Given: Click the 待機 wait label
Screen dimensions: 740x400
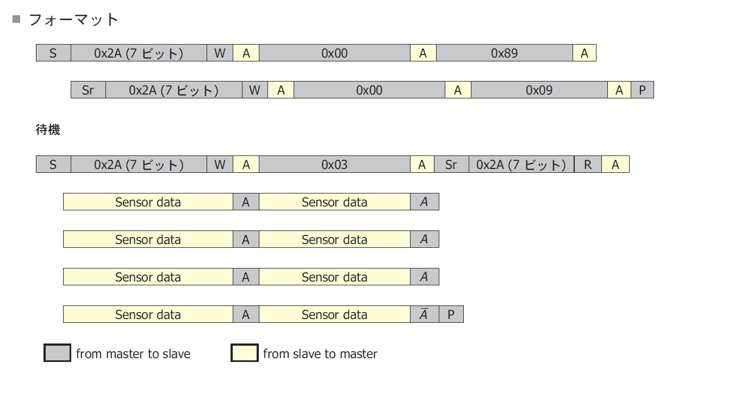Looking at the screenshot, I should point(48,130).
